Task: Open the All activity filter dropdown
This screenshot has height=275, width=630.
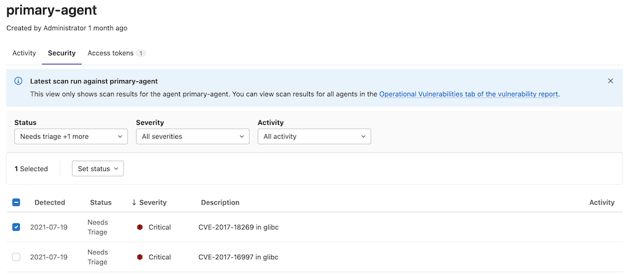Action: (314, 136)
